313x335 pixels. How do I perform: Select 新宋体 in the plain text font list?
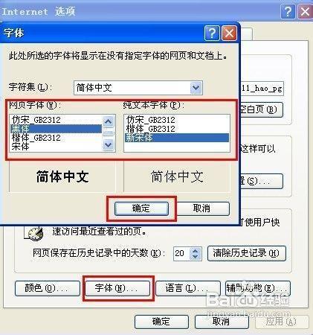pos(177,138)
